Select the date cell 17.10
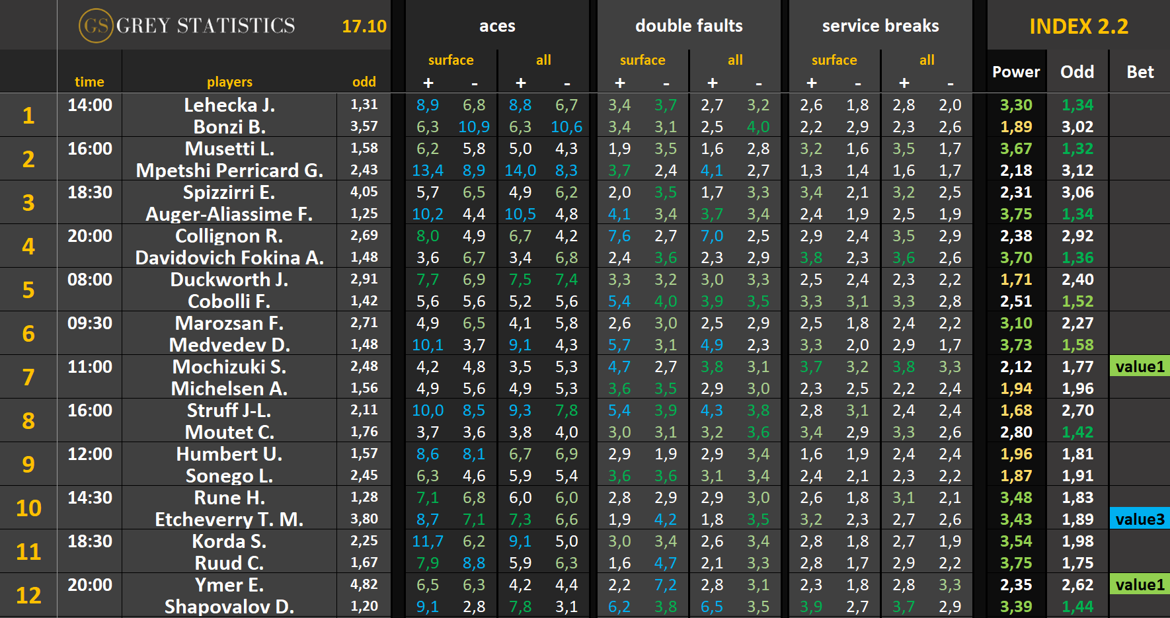The width and height of the screenshot is (1170, 618). point(364,26)
